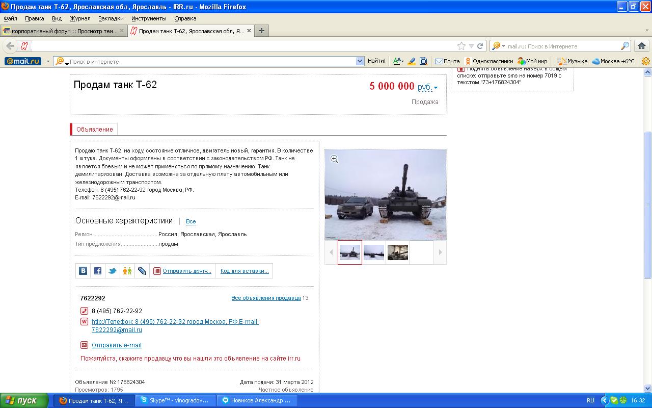The width and height of the screenshot is (652, 408).
Task: Share via the LiveJournal pencil icon
Action: pos(142,271)
